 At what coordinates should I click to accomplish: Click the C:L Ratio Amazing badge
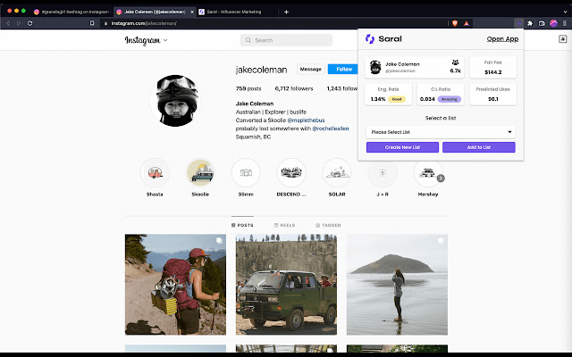(449, 99)
